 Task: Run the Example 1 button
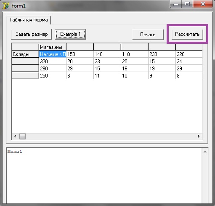point(70,34)
